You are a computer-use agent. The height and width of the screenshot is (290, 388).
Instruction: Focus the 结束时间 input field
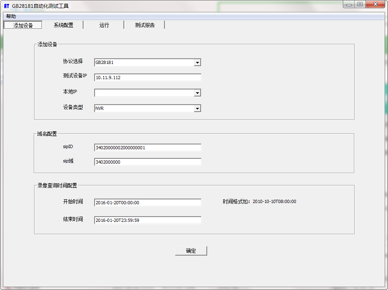coord(148,220)
